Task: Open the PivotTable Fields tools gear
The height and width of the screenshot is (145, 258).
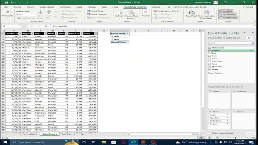Action: (x=250, y=38)
